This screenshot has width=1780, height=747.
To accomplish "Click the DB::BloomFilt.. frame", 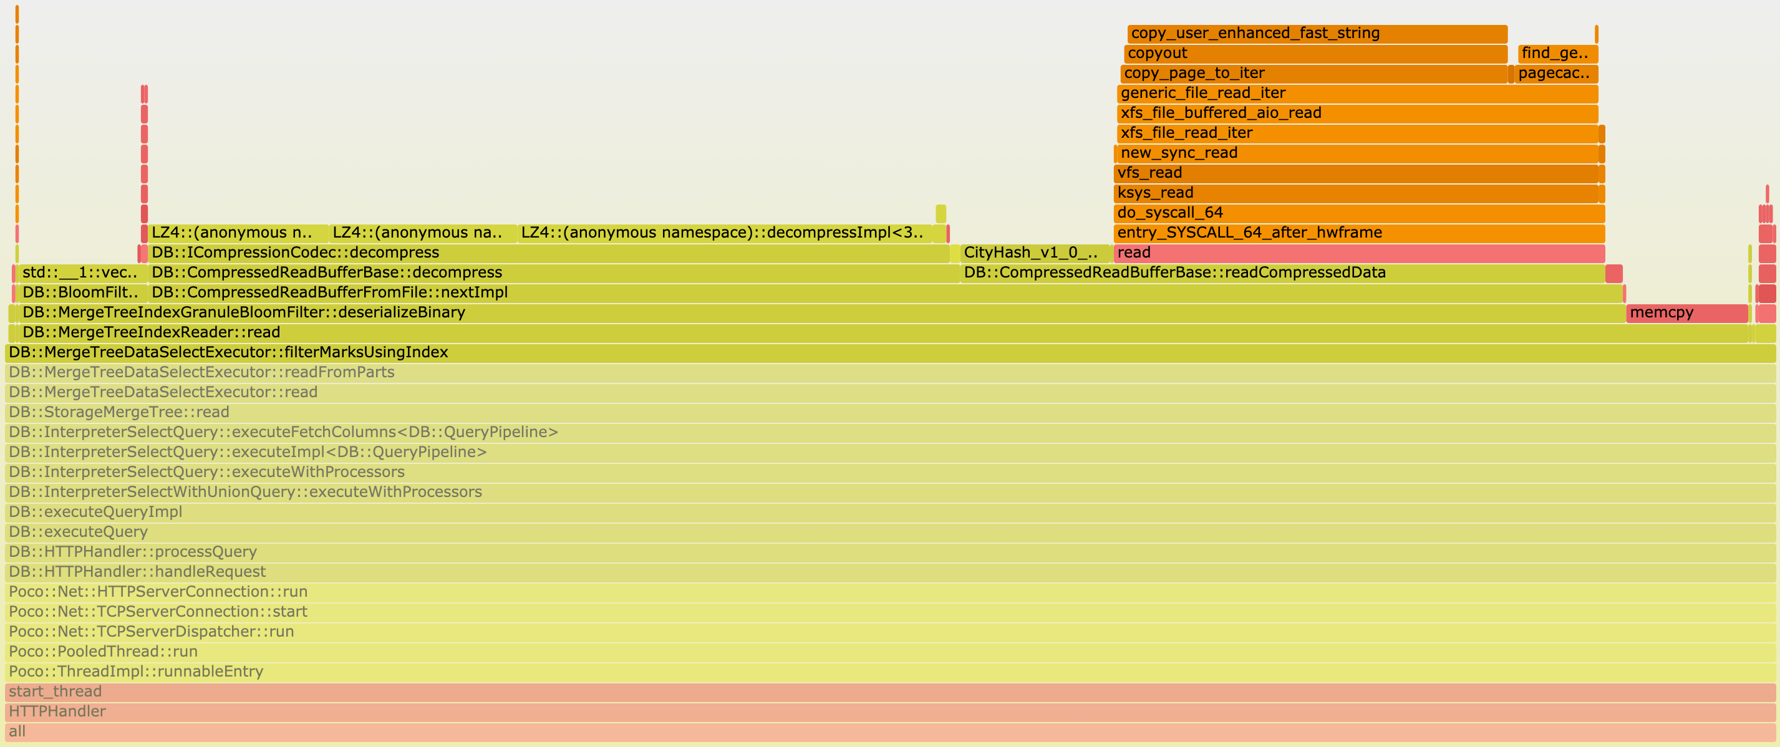I will 82,294.
